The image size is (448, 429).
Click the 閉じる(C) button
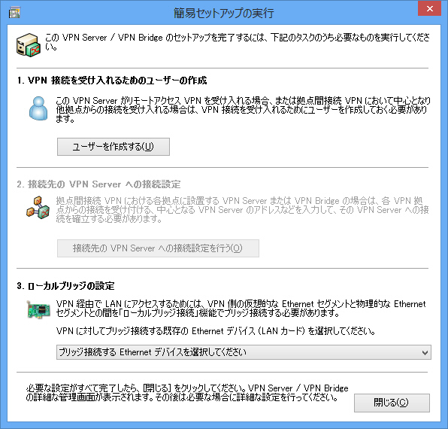[392, 403]
